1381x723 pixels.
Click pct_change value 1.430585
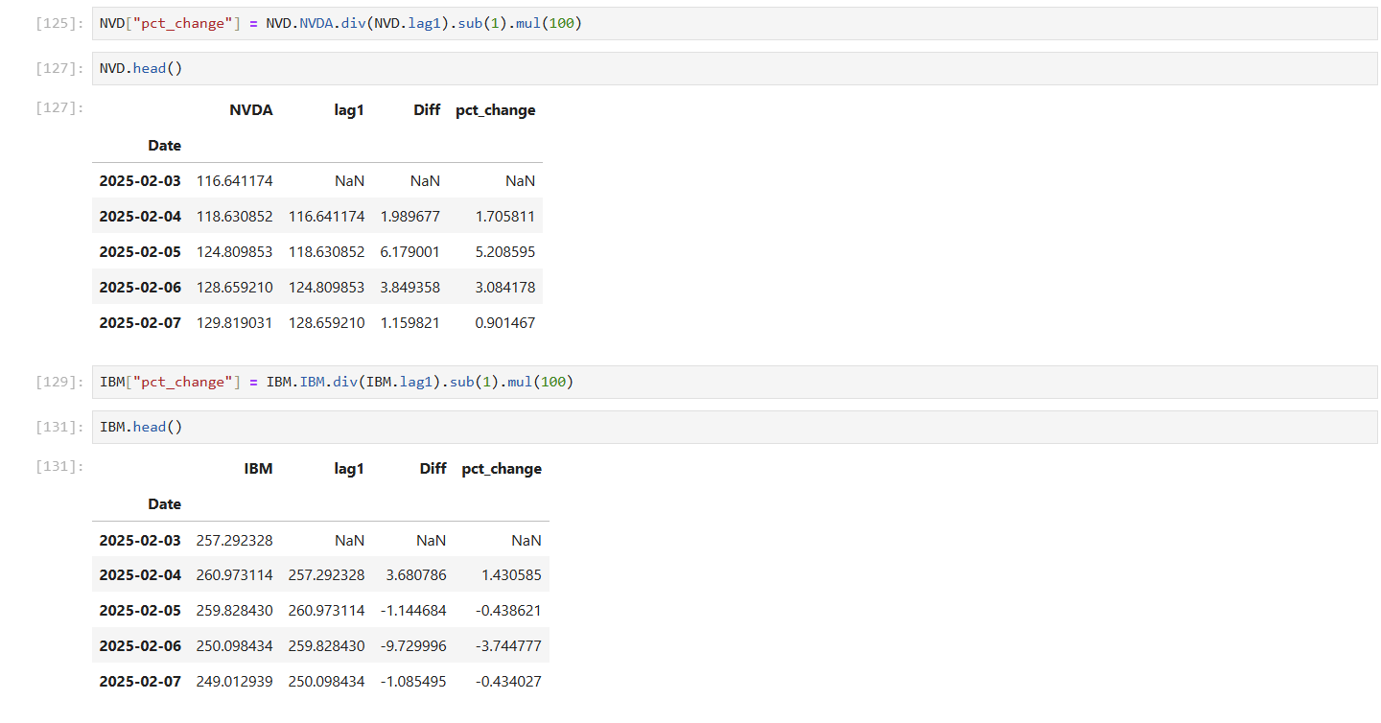[x=512, y=575]
